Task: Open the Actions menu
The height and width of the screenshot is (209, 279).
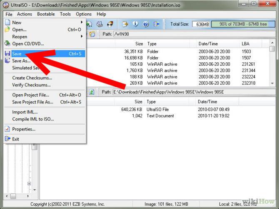Action: 25,14
